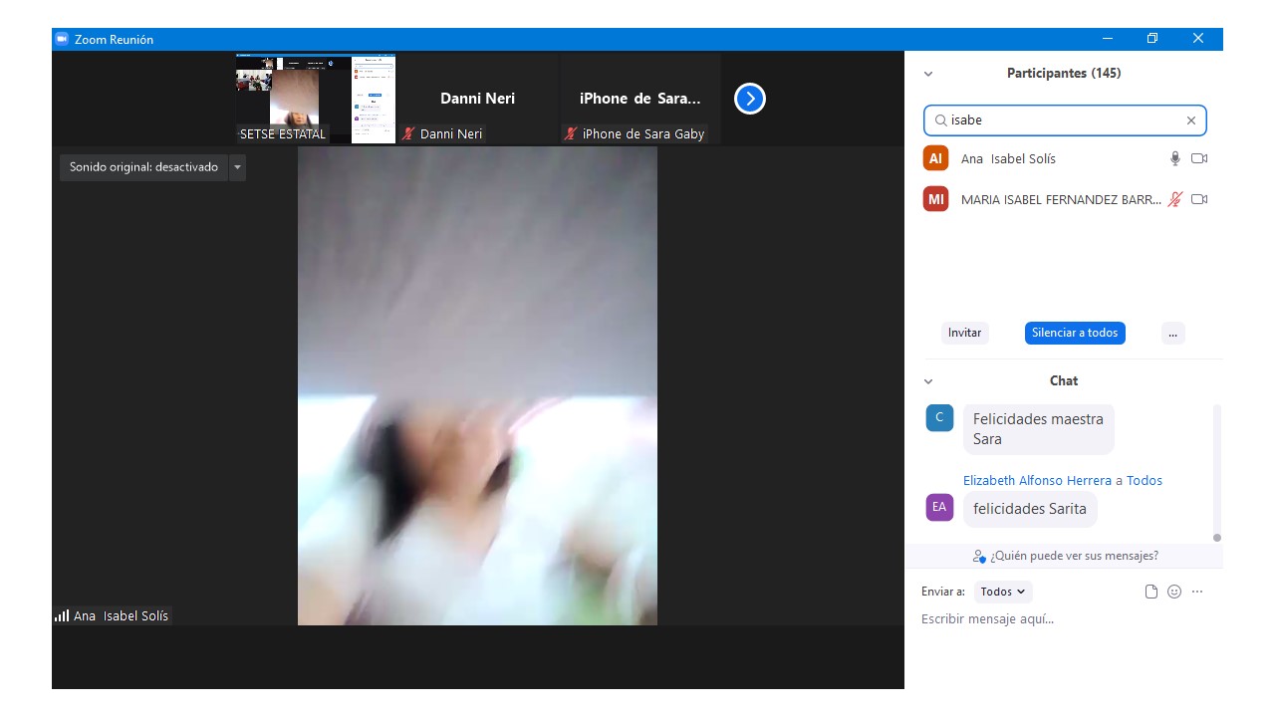Viewport: 1275px width, 717px height.
Task: Click the AI avatar of Ana Isabel Solís
Action: click(935, 158)
